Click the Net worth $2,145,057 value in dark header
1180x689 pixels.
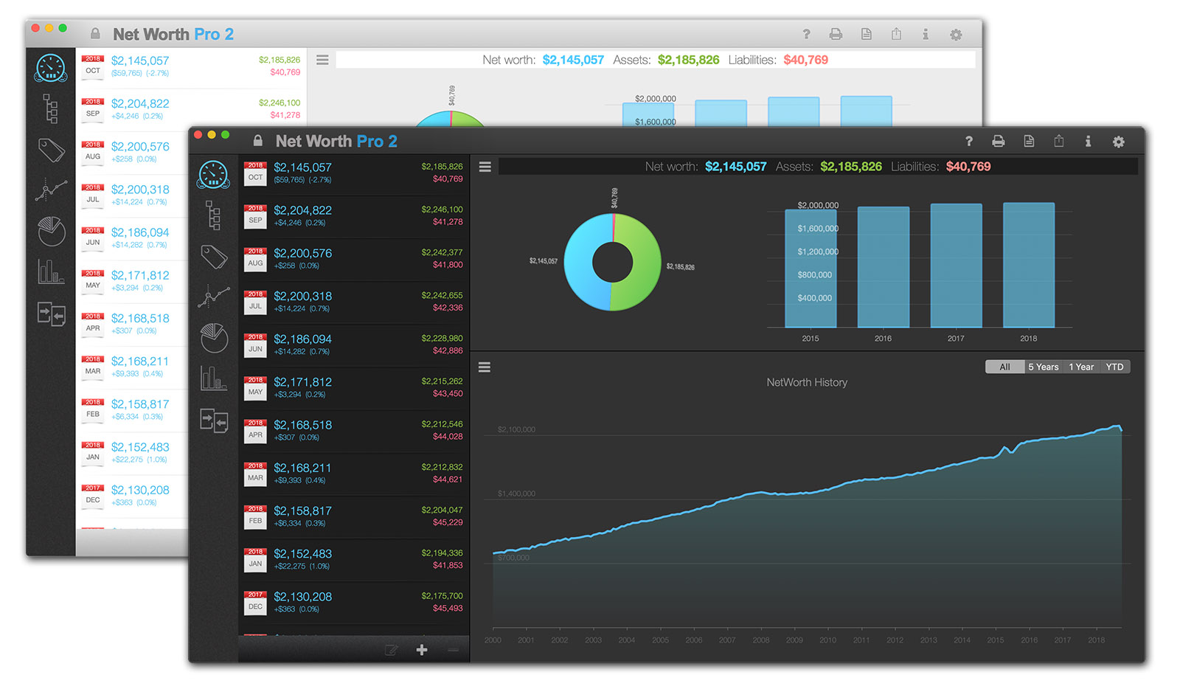coord(735,167)
